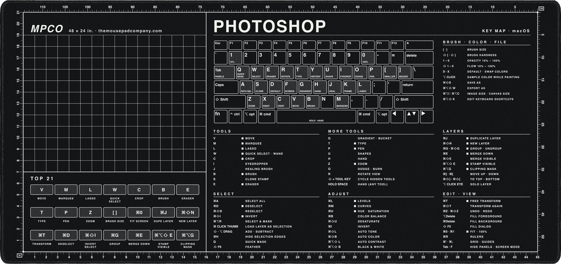The image size is (561, 264).
Task: Click the V Move key in Top 21
Action: point(42,189)
